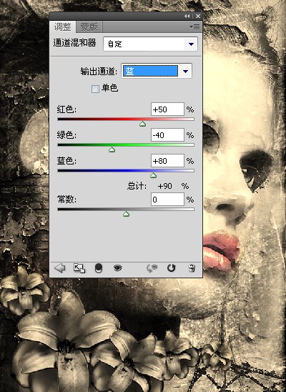Image resolution: width=286 pixels, height=392 pixels.
Task: Open the 输出通道 output channel dropdown
Action: pyautogui.click(x=157, y=71)
